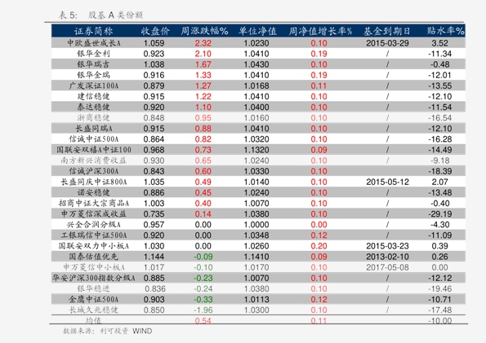This screenshot has width=486, height=343.
Task: Select the fund name 长盛同庆中证800A
Action: coord(93,182)
